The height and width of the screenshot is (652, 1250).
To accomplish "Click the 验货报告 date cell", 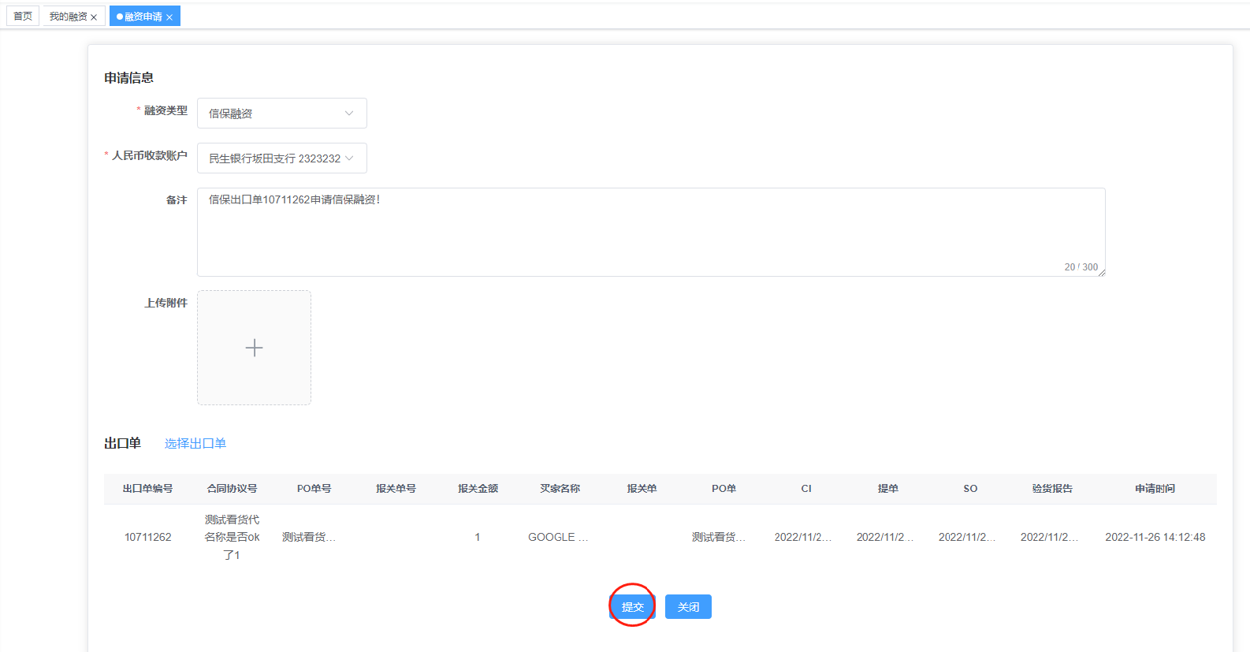I will 1048,537.
